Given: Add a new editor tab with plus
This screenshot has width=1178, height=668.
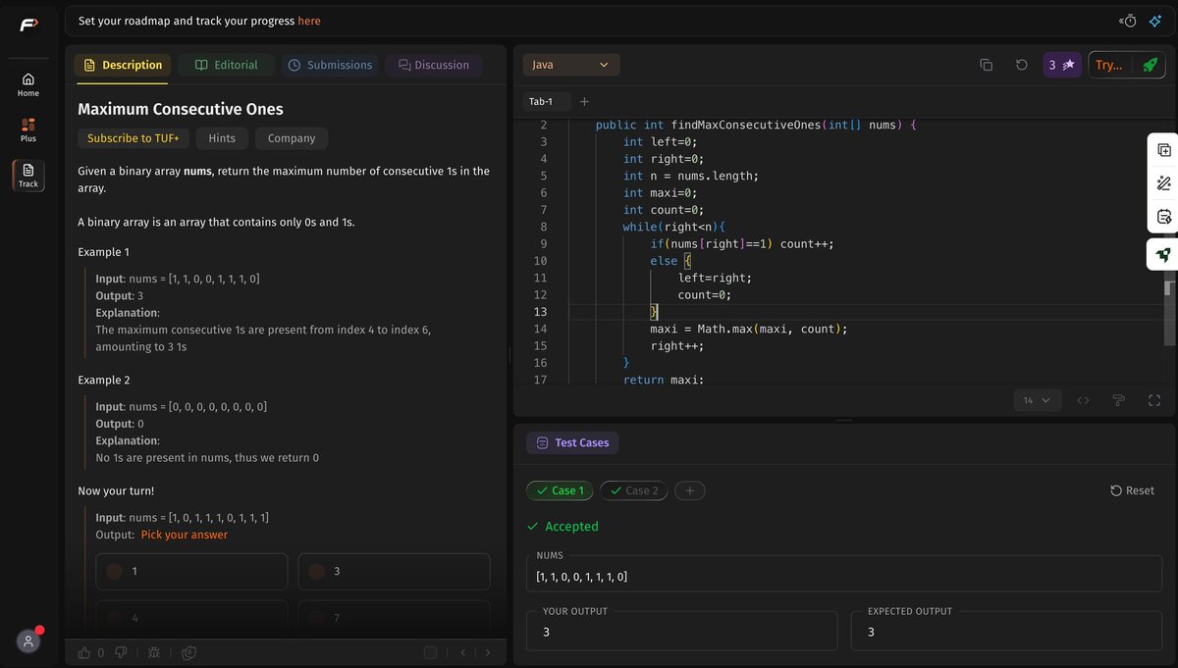Looking at the screenshot, I should (x=584, y=101).
